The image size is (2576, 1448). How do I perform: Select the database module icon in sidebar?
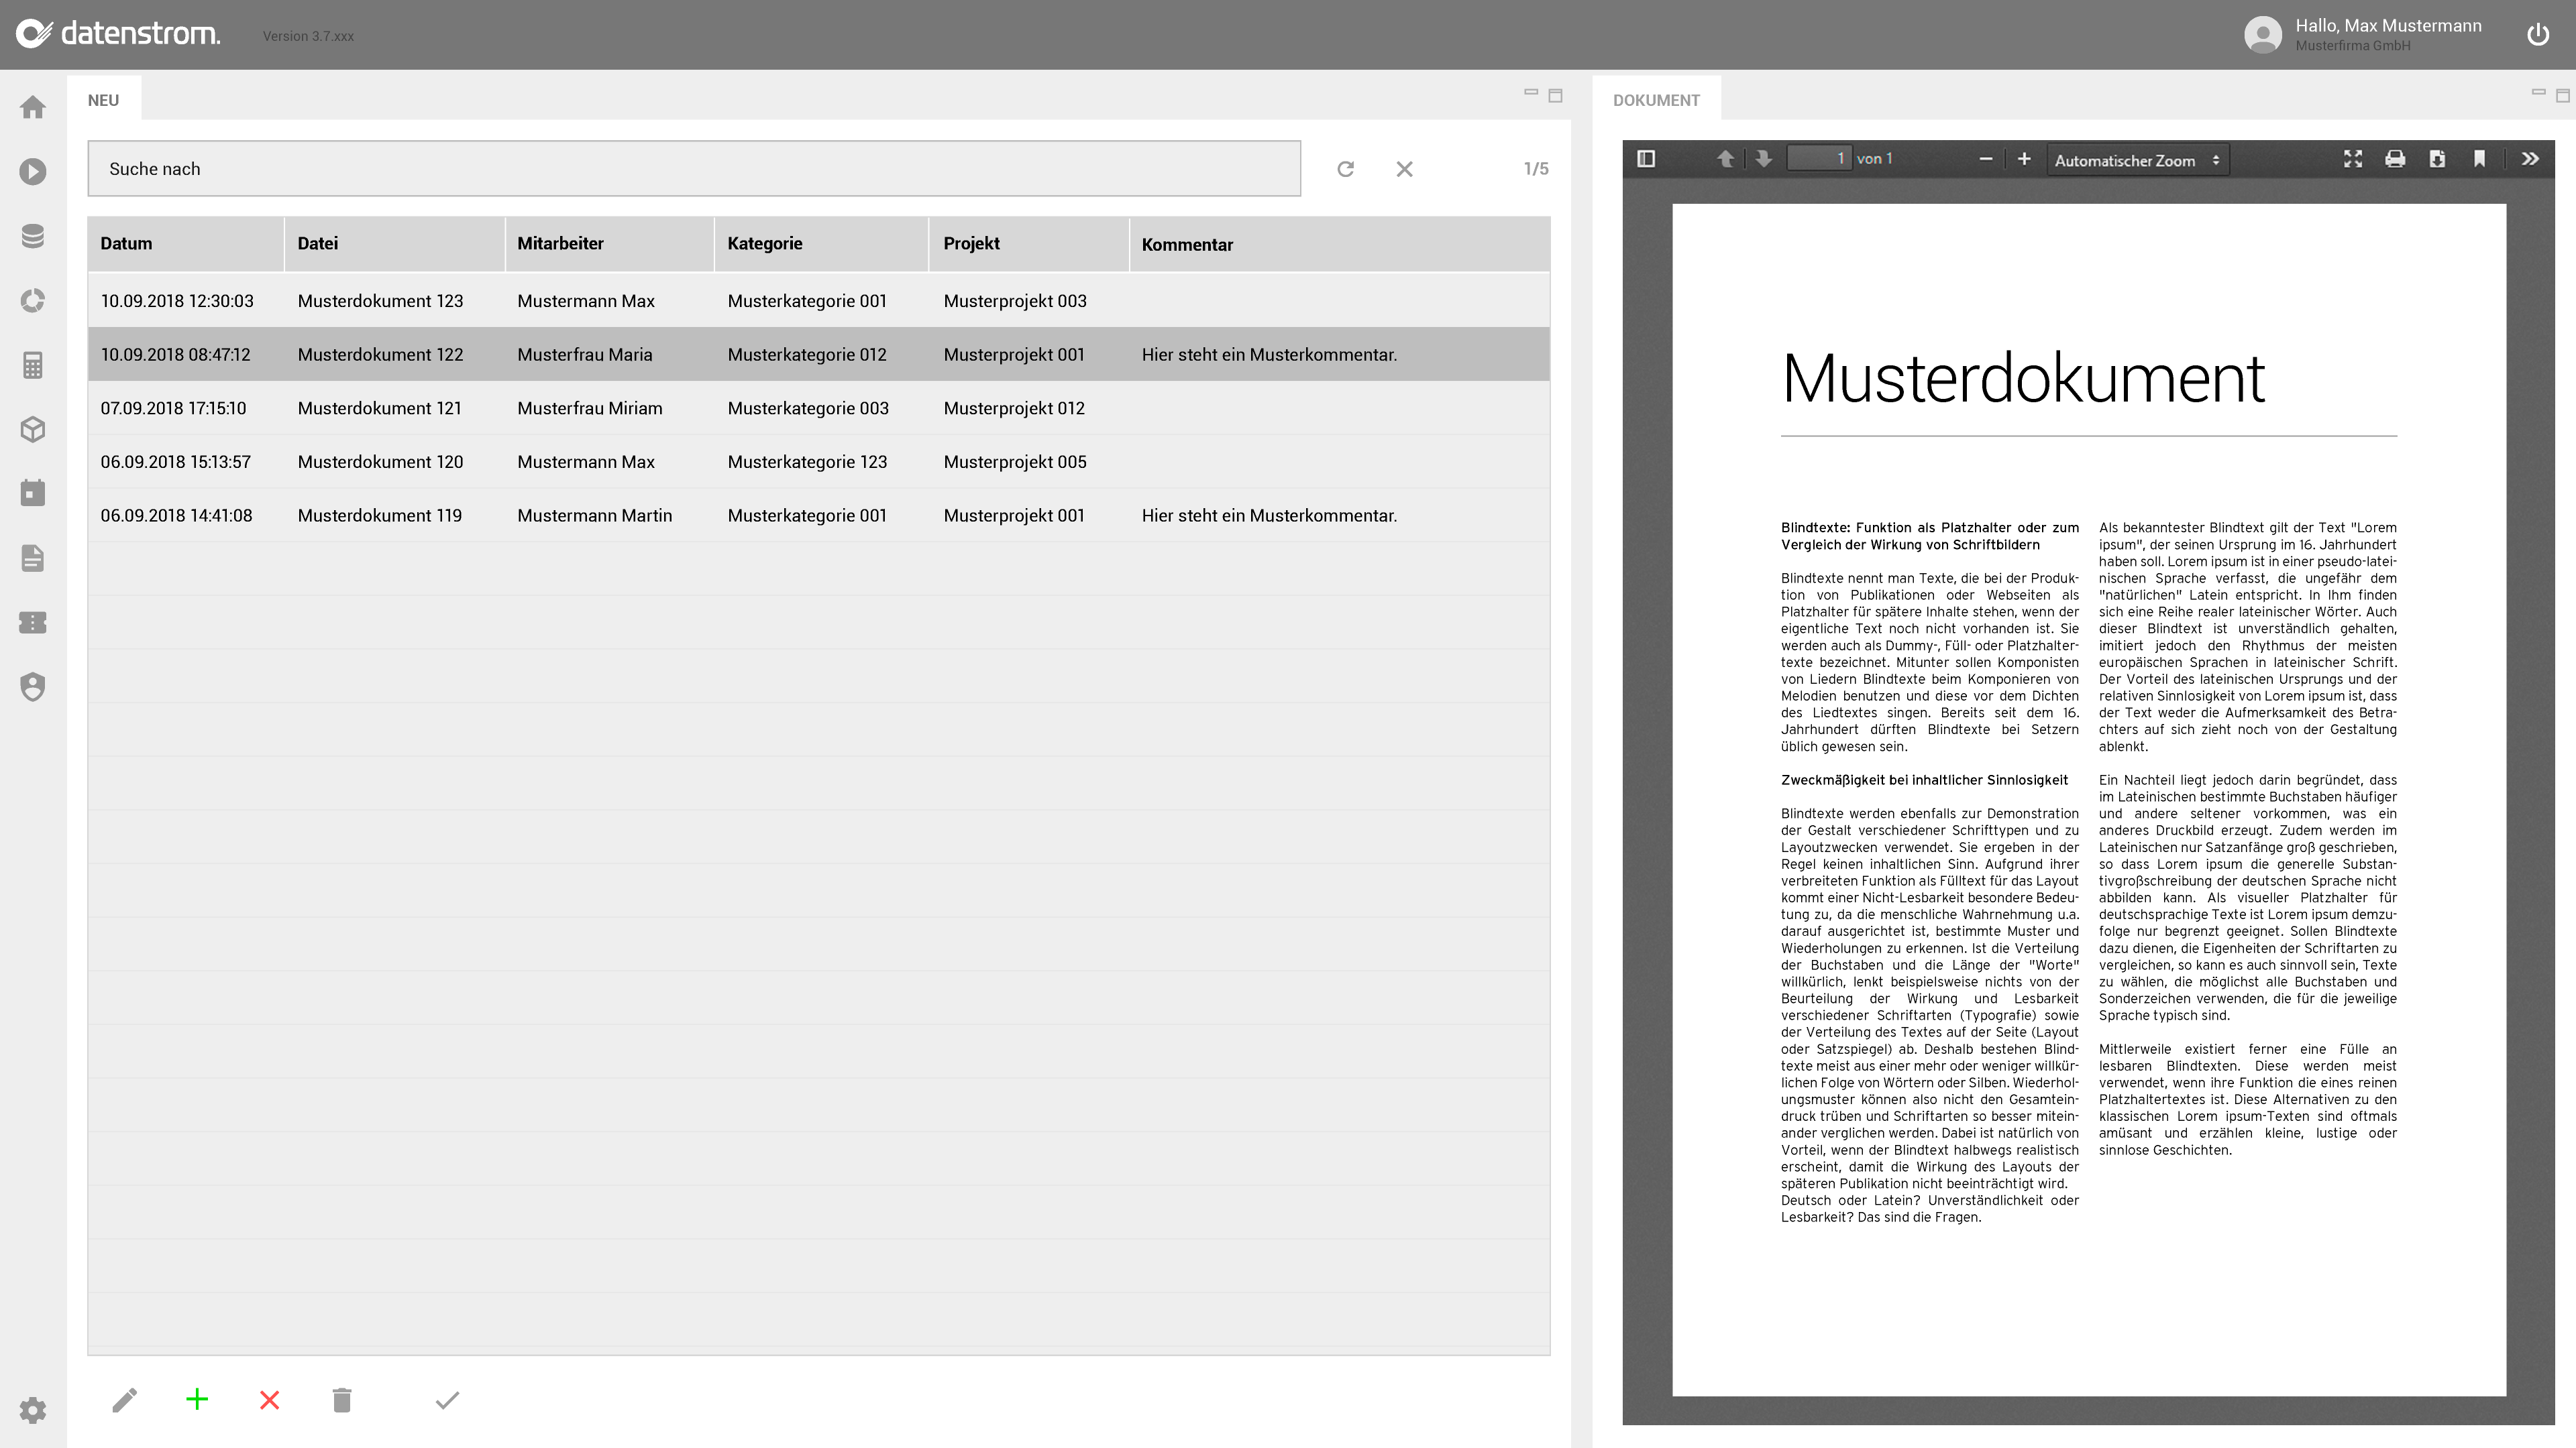coord(33,236)
